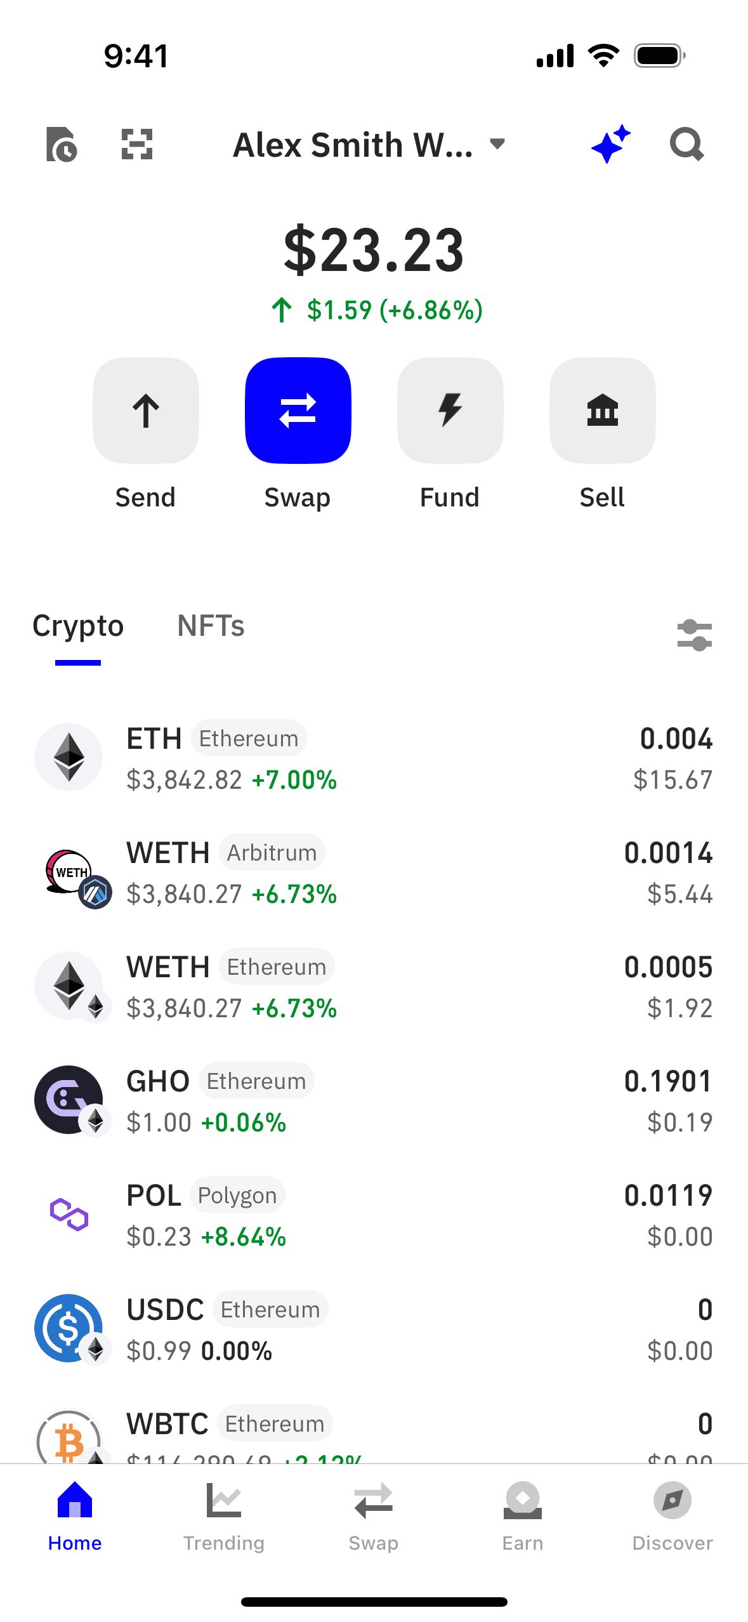Viewport: 748px width, 1622px height.
Task: Open Discover in bottom navigation
Action: pyautogui.click(x=673, y=1515)
